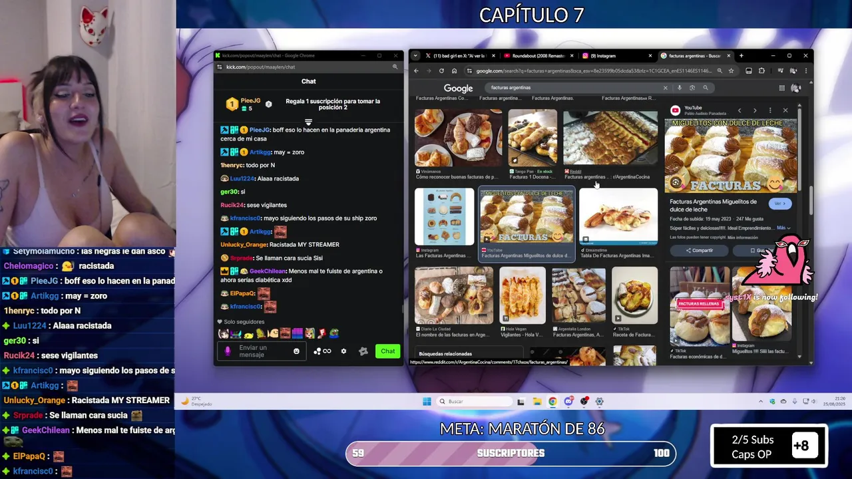Go back in the Google Chrome window
This screenshot has height=479, width=852.
pos(416,71)
